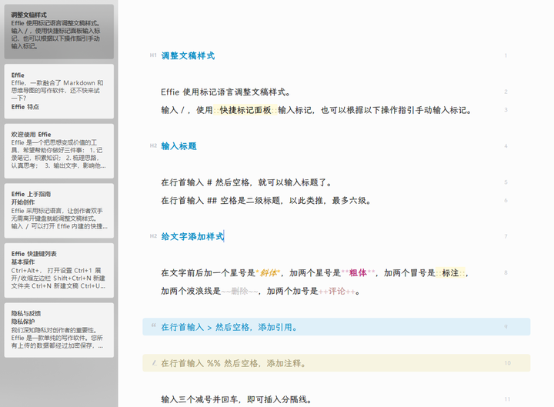Click the 隐私保护 subheading in sidebar card
This screenshot has width=554, height=407.
tap(23, 322)
